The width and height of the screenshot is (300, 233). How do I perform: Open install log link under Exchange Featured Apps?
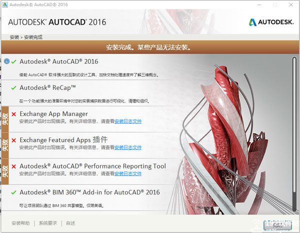[x=128, y=147]
